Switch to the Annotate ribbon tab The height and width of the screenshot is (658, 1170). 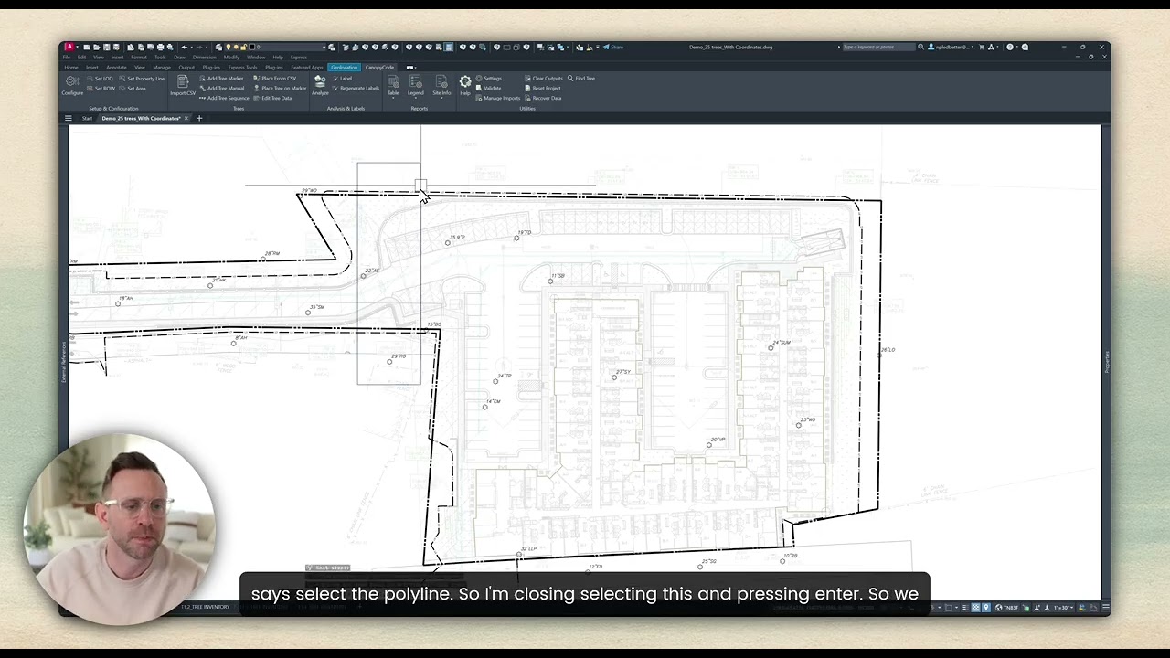click(x=116, y=67)
